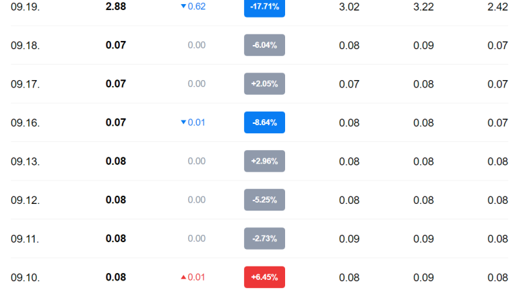Click the red up triangle in the 09.10. row
Screen dimensions: 521x294
pyautogui.click(x=183, y=277)
